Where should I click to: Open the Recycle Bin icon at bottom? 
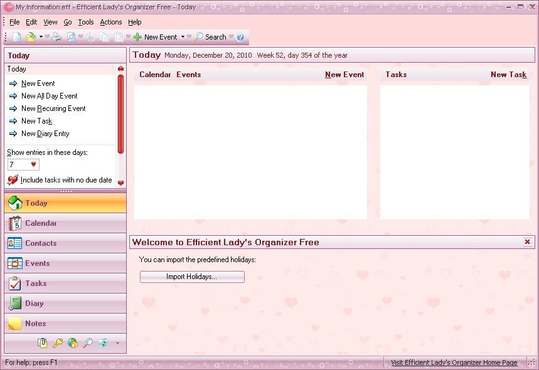tap(102, 343)
